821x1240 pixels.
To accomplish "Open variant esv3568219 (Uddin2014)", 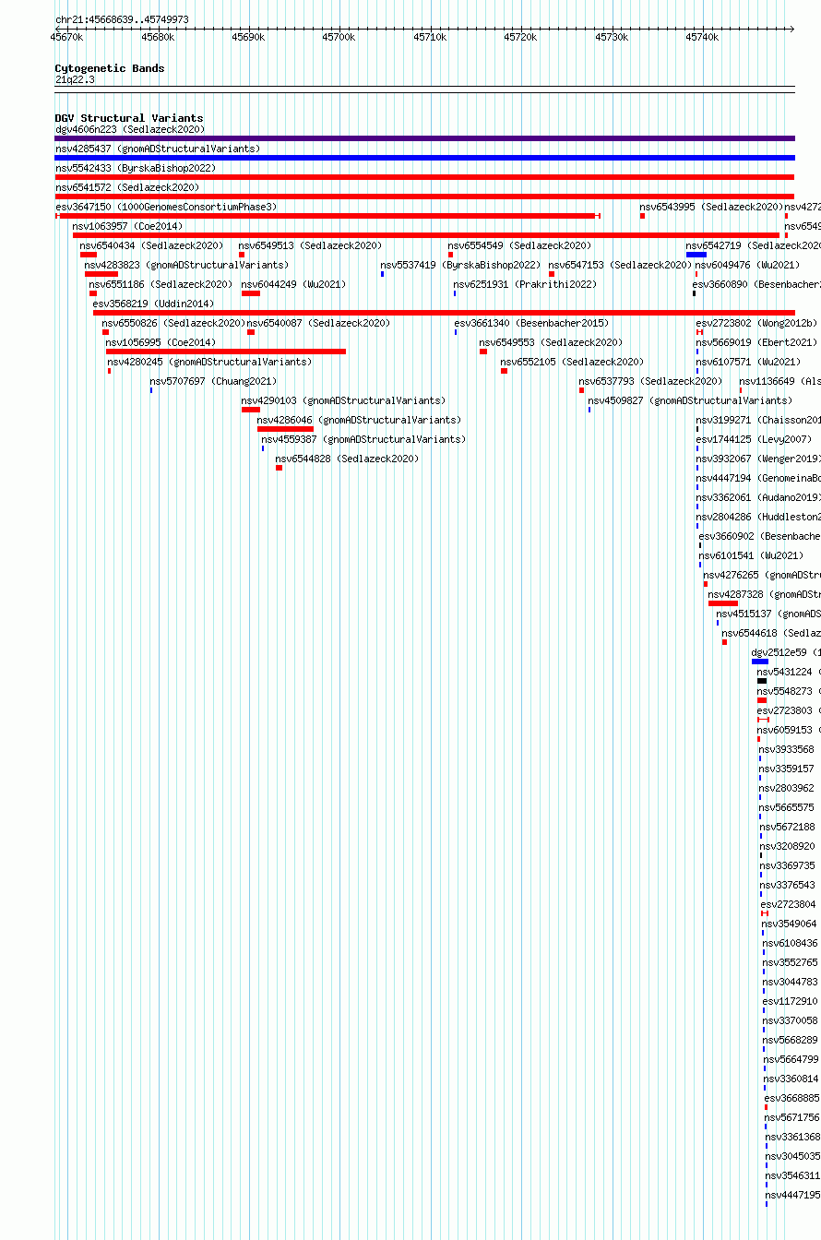I will click(x=153, y=304).
